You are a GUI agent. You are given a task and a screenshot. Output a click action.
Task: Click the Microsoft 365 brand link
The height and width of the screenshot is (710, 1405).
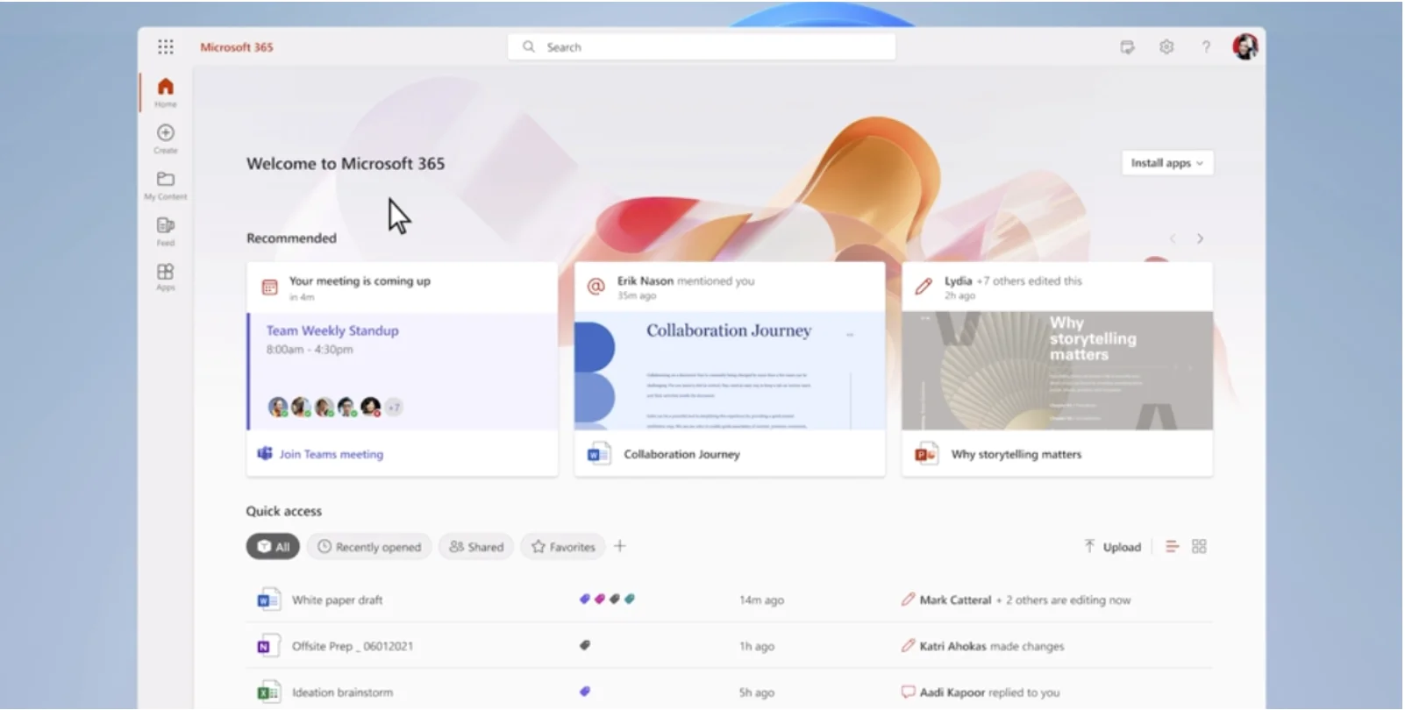(x=237, y=47)
